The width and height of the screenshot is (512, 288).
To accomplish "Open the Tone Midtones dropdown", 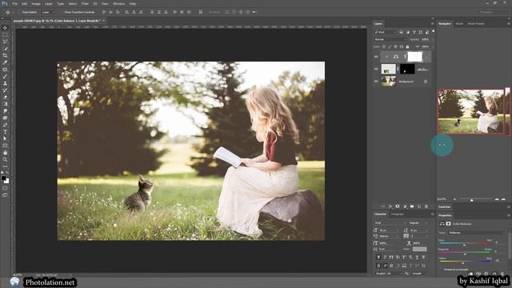I will (477, 233).
